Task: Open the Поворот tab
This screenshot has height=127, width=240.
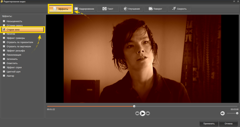Action: [x=155, y=9]
